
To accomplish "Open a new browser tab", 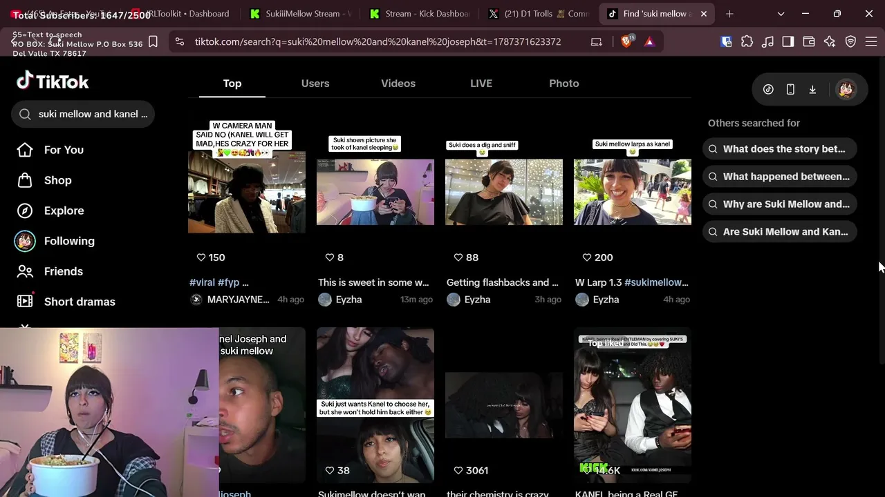I will [729, 14].
